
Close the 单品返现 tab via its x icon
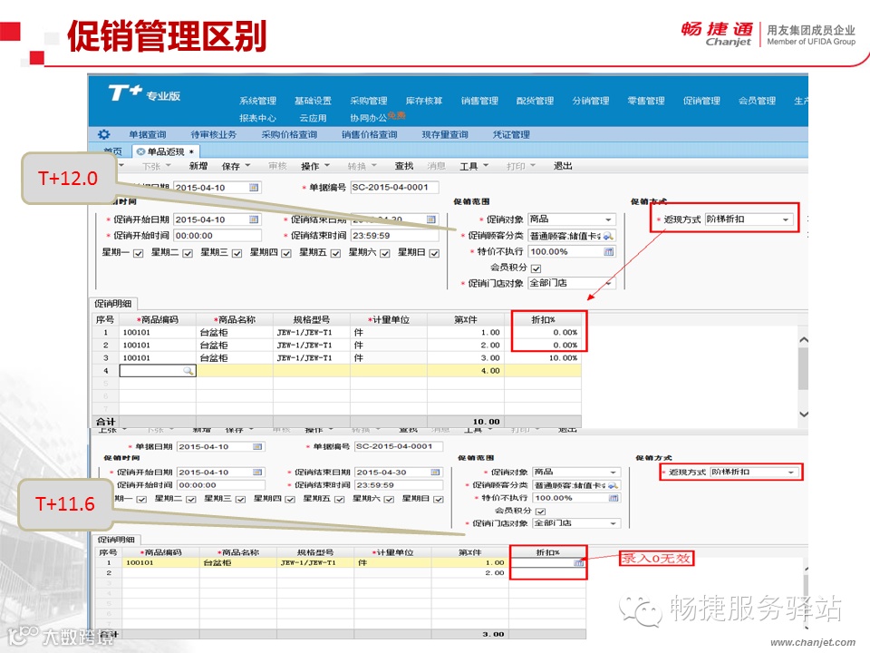(x=140, y=151)
